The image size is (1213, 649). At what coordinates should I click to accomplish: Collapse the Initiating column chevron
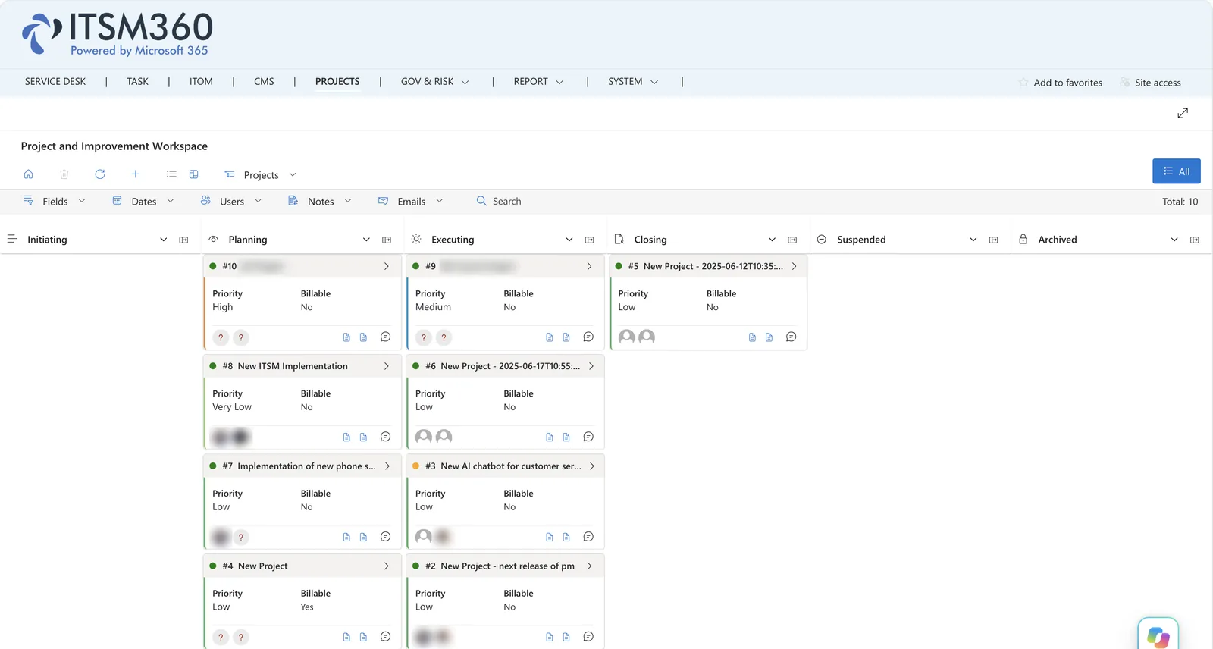point(163,240)
